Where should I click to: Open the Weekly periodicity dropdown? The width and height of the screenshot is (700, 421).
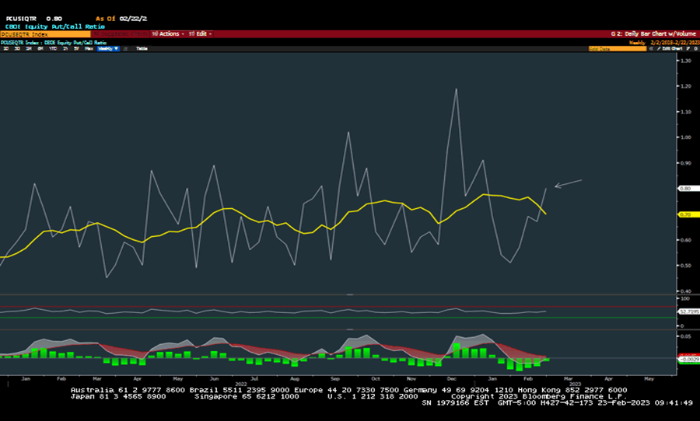[108, 49]
